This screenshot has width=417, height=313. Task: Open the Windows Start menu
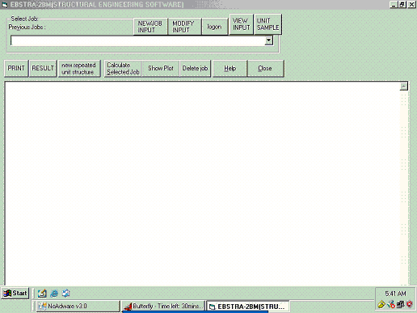[15, 293]
